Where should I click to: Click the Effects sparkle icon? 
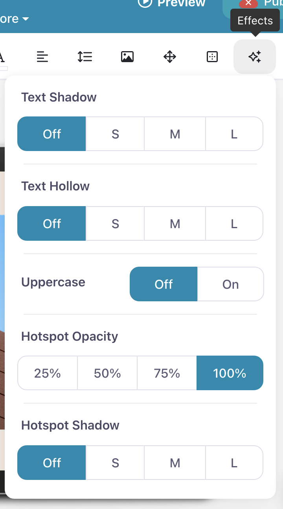[x=255, y=57]
